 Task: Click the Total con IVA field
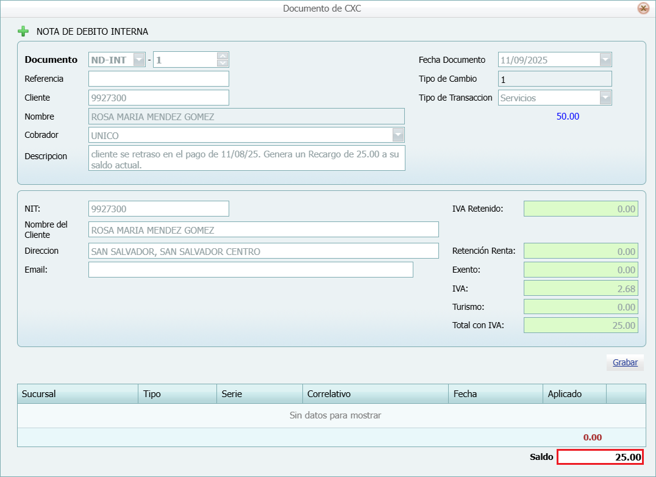coord(580,325)
